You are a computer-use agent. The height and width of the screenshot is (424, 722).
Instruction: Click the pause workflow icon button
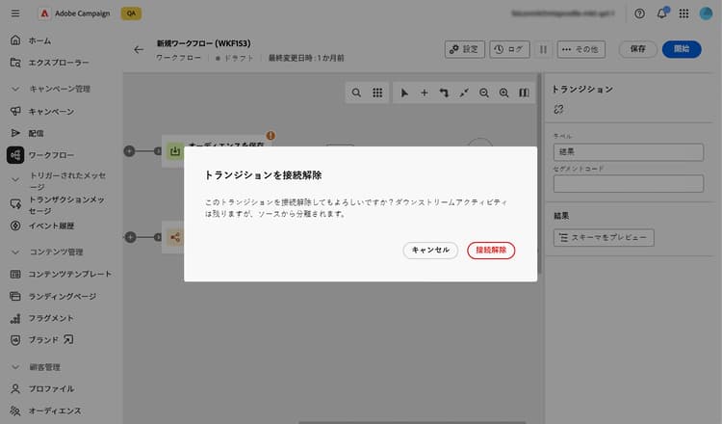[543, 49]
